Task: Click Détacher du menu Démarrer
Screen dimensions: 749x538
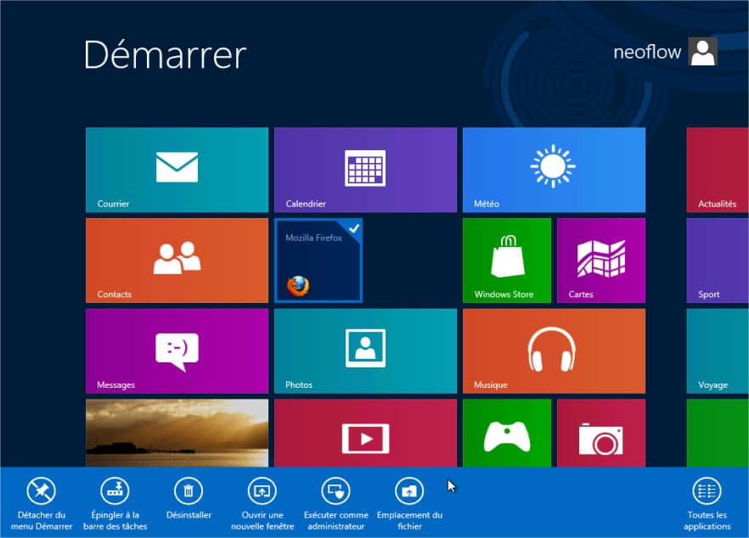Action: [x=42, y=503]
